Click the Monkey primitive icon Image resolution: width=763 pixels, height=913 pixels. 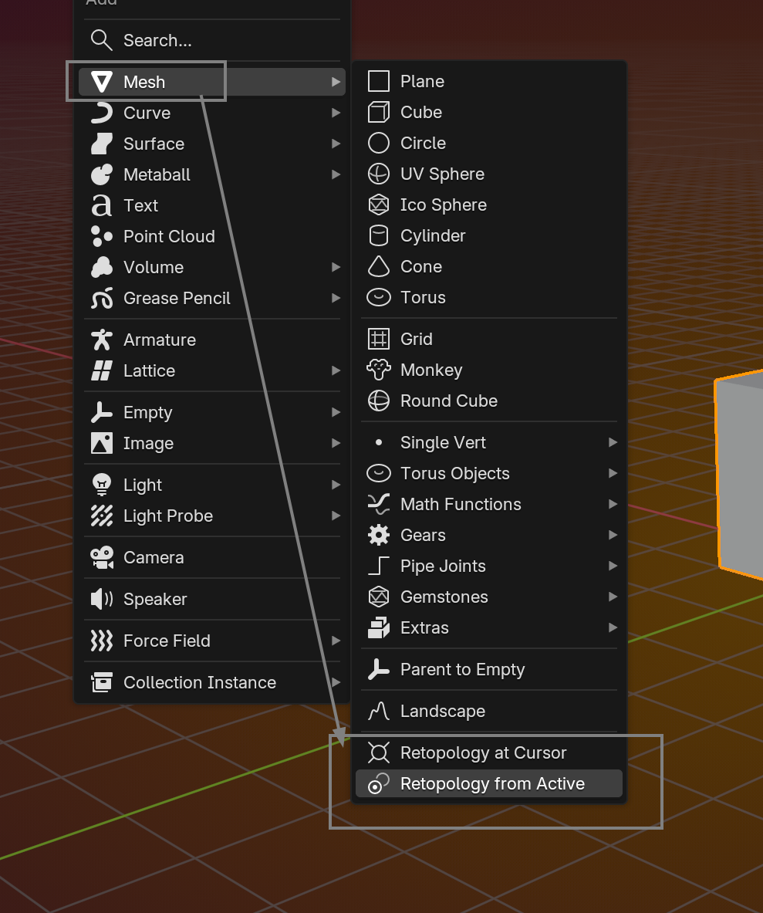tap(379, 370)
